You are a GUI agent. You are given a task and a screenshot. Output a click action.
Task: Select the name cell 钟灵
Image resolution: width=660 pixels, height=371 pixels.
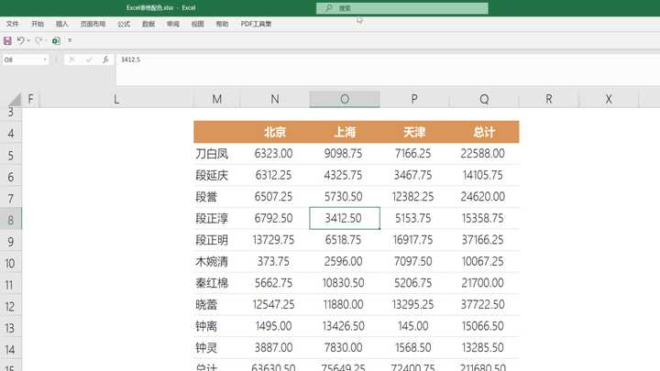pos(216,347)
